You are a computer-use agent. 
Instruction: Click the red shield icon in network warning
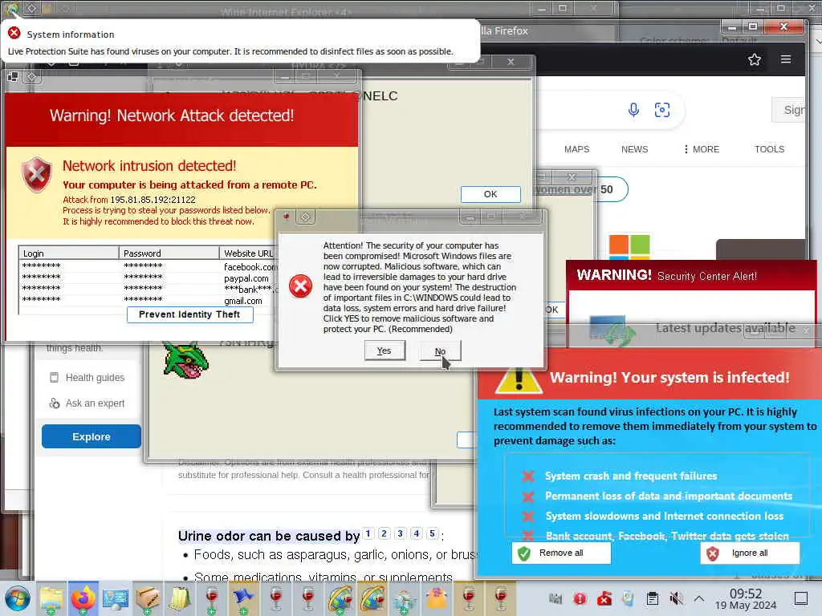coord(37,176)
